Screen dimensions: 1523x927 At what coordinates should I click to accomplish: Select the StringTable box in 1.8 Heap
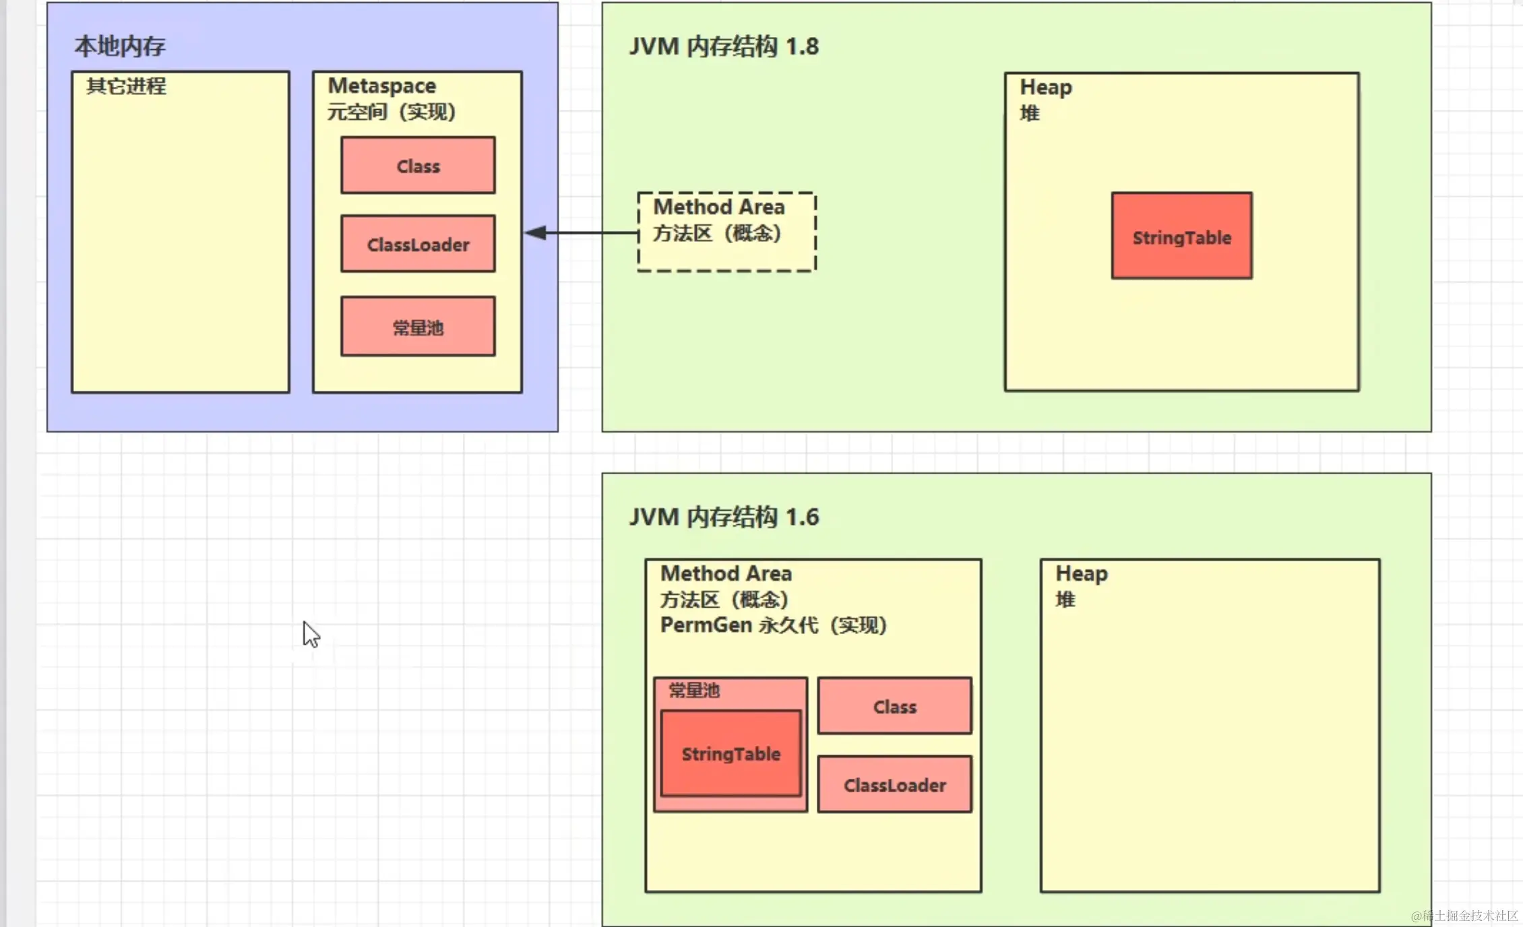(x=1181, y=236)
